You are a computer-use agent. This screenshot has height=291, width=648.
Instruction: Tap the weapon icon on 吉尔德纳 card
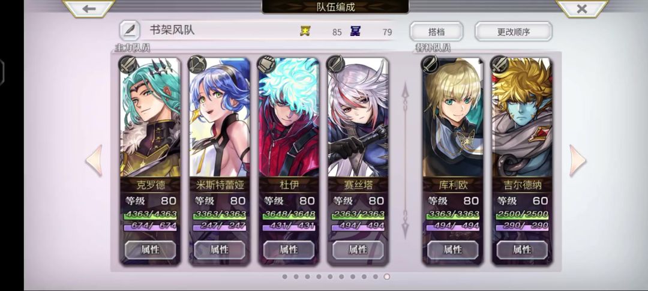pos(499,65)
